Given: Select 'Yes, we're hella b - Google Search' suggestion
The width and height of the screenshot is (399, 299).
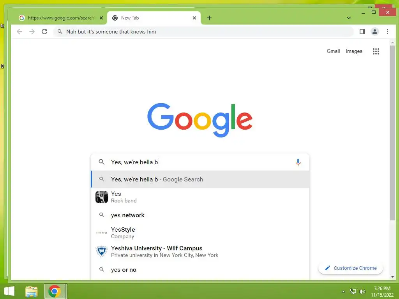Looking at the screenshot, I should pyautogui.click(x=200, y=179).
